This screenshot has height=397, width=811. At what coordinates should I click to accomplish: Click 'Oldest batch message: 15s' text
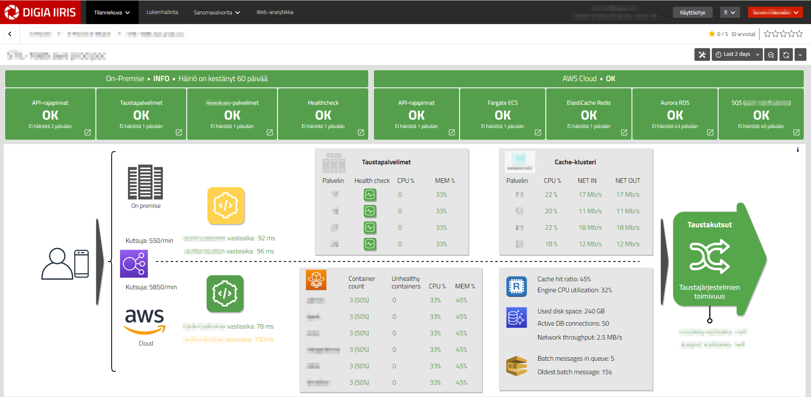574,372
